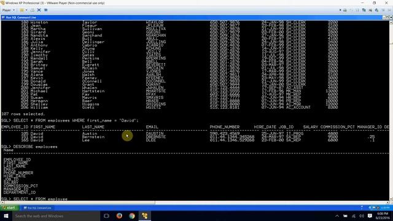
Task: Click the 'Higgins' last name row
Action: point(90,104)
